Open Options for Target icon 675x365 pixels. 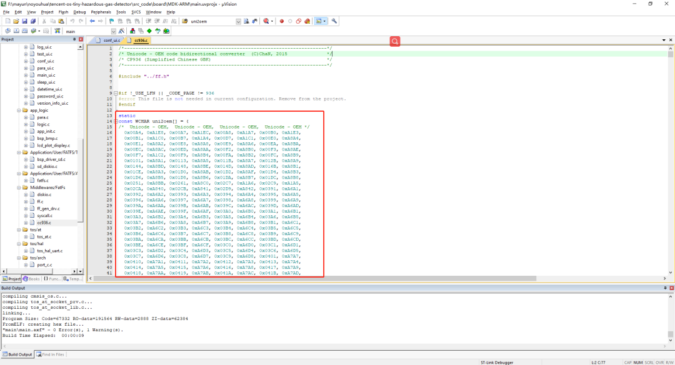121,31
